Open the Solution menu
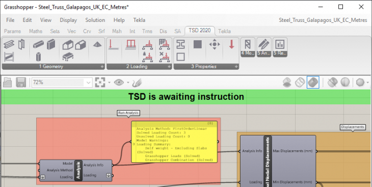The image size is (372, 187). [95, 20]
